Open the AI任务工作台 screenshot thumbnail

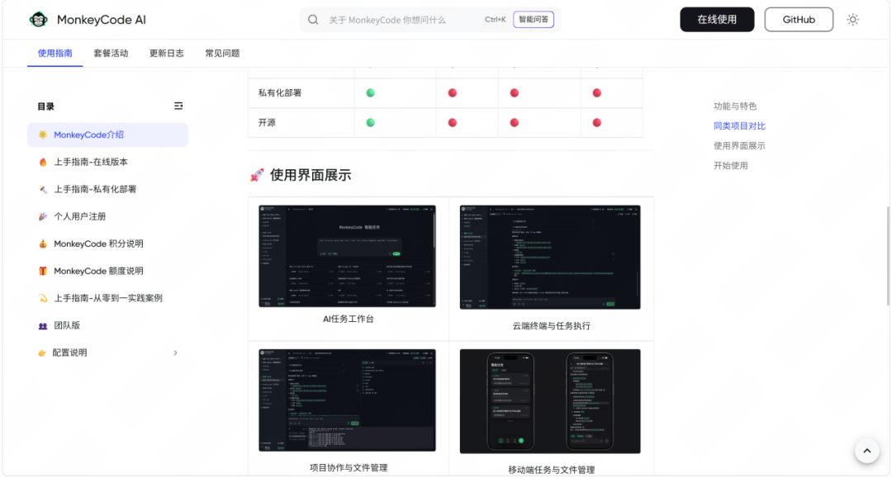[x=348, y=256]
